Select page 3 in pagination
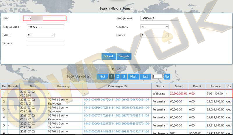The image size is (233, 135). pyautogui.click(x=124, y=76)
